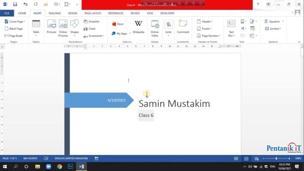Viewport: 304px width, 171px height.
Task: Click the Save icon in quick access toolbar
Action: tap(15, 4)
